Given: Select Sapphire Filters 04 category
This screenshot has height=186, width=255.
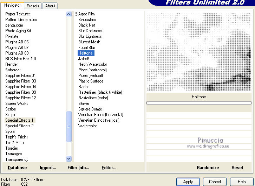Looking at the screenshot, I should 21,87.
